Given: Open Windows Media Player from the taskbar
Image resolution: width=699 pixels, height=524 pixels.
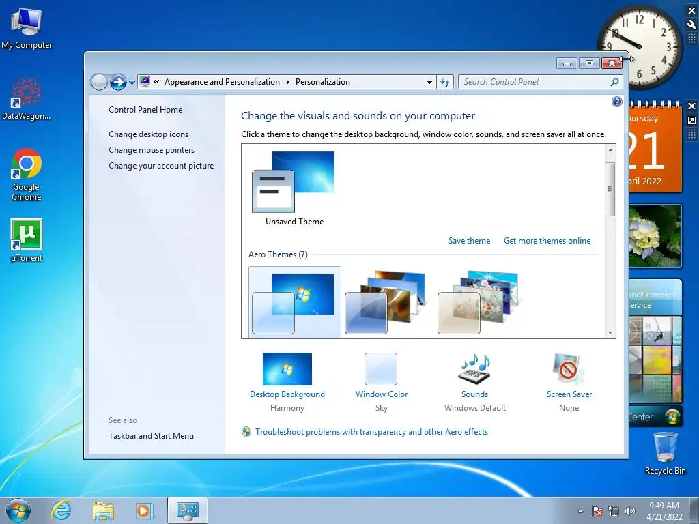Looking at the screenshot, I should [x=144, y=511].
